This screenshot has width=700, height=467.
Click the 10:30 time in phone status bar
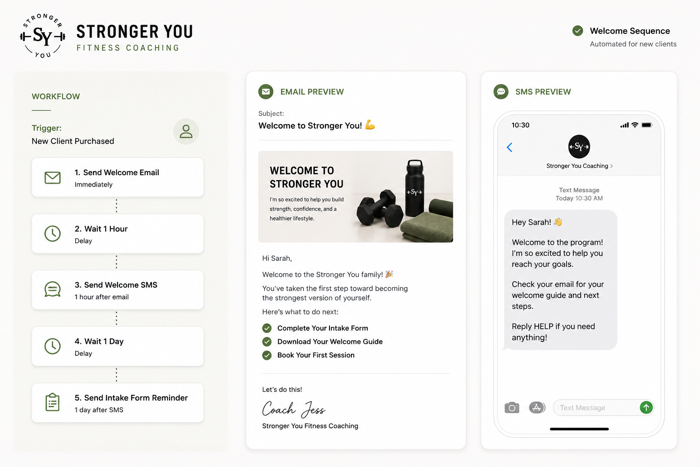coord(520,125)
